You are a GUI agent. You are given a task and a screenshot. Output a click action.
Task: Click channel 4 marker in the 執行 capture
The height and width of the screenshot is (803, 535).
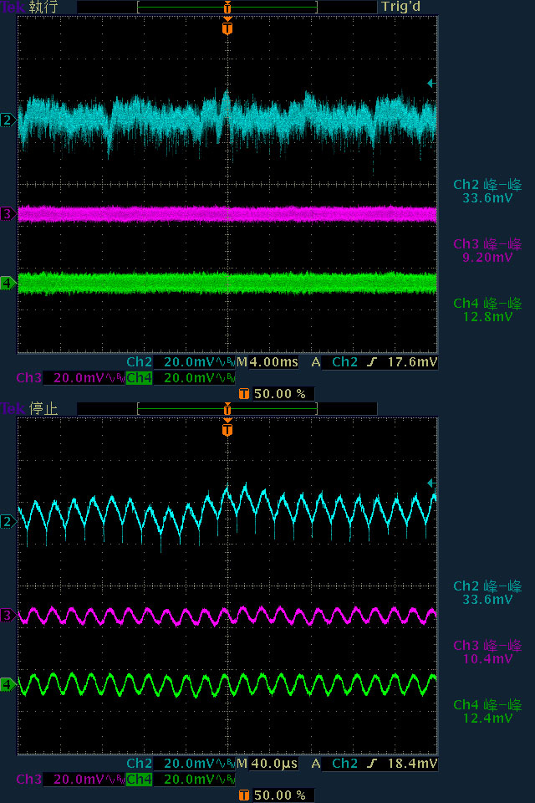pyautogui.click(x=8, y=283)
